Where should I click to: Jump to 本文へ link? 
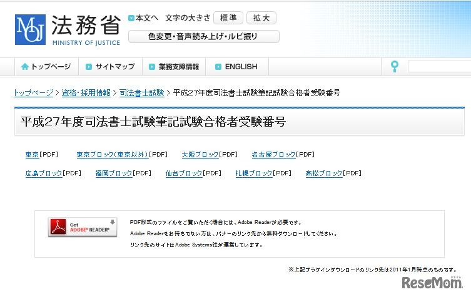[x=143, y=18]
